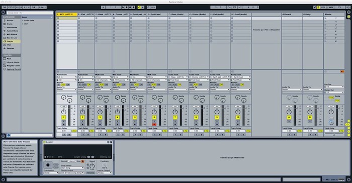Disarm the red record arm on track 6
Image resolution: width=352 pixels, height=183 pixels.
pos(154,124)
